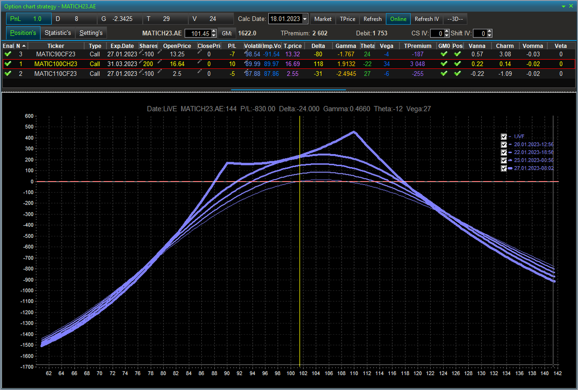
Task: Click the pencil edit icon beside Shares 200
Action: 142,61
